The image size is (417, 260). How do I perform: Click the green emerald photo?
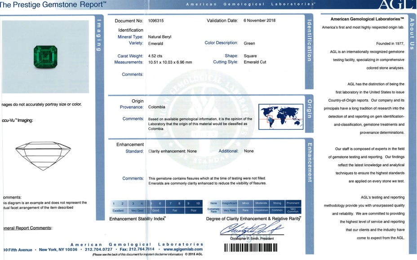45,57
